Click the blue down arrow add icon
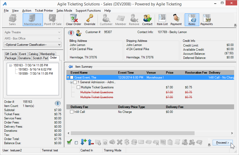This screenshot has height=155, width=239. pyautogui.click(x=83, y=142)
